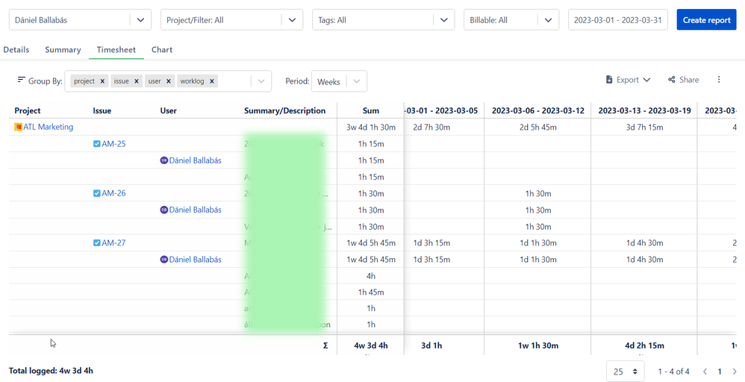Open issue AM-27
The image size is (745, 382).
click(x=113, y=242)
